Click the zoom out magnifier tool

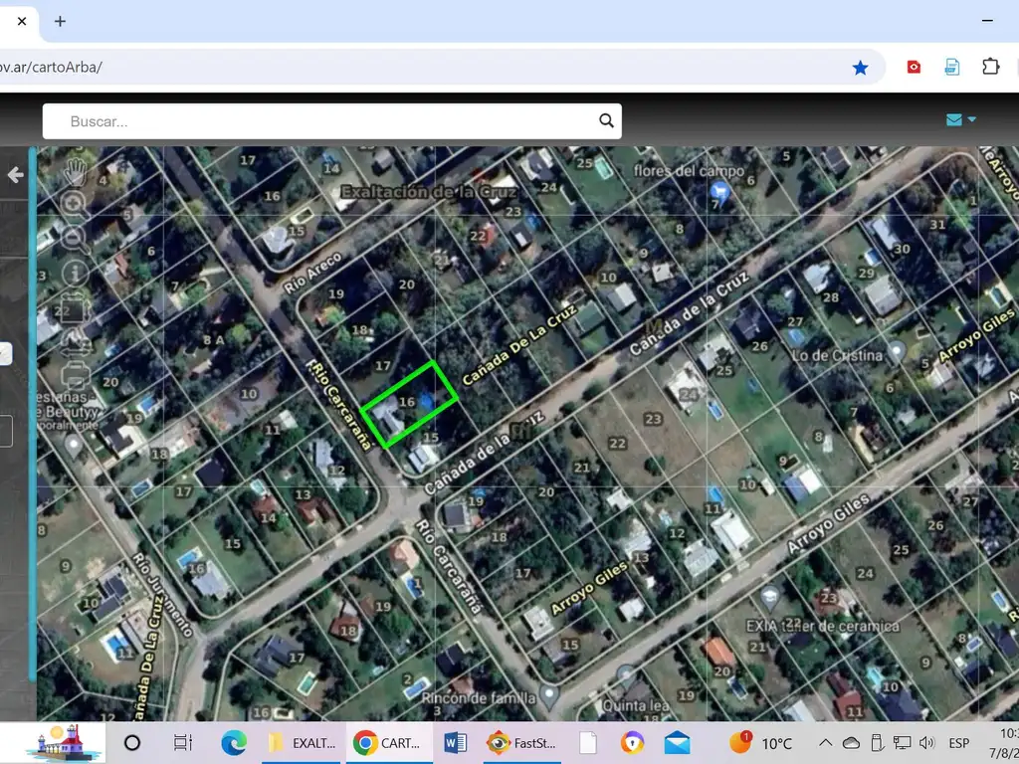pos(75,237)
